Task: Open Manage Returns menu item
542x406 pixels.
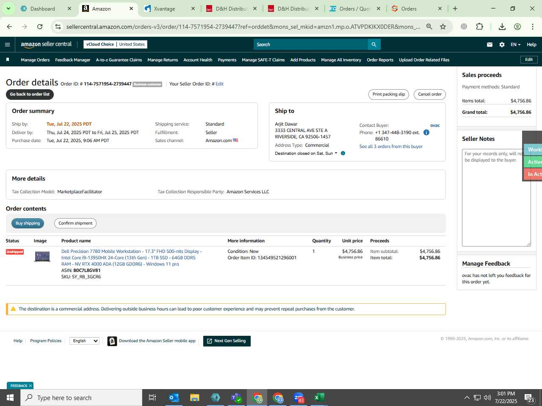Action: click(x=163, y=60)
